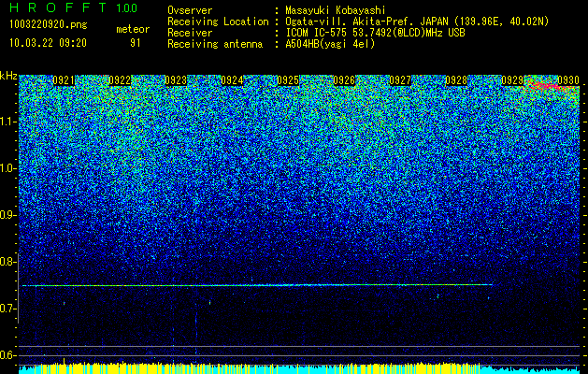Click the 0927 time marker

(x=400, y=80)
